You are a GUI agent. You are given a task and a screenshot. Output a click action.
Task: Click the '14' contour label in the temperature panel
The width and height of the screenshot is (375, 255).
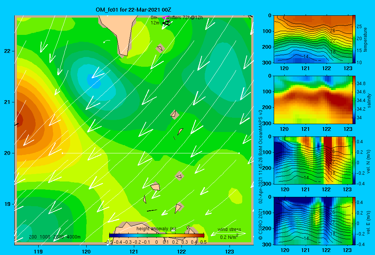pyautogui.click(x=306, y=57)
